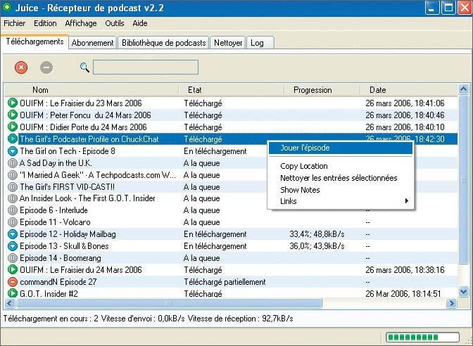This screenshot has width=473, height=346.
Task: Open the Outils menu
Action: coord(115,23)
